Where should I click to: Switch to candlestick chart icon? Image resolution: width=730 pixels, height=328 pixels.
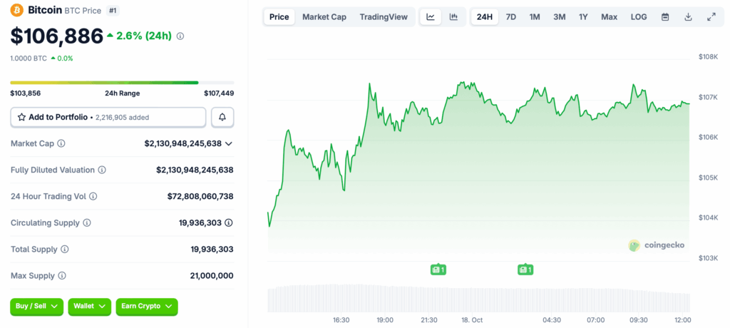click(453, 17)
